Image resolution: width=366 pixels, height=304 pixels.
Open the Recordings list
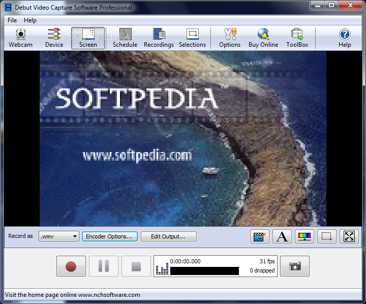(x=159, y=38)
